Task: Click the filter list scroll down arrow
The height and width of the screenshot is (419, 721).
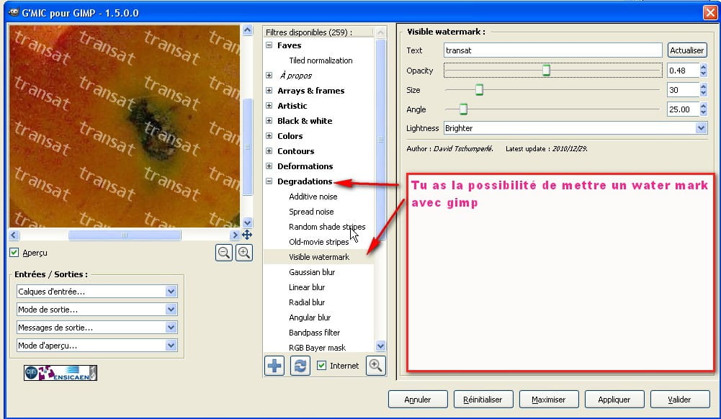Action: click(380, 346)
